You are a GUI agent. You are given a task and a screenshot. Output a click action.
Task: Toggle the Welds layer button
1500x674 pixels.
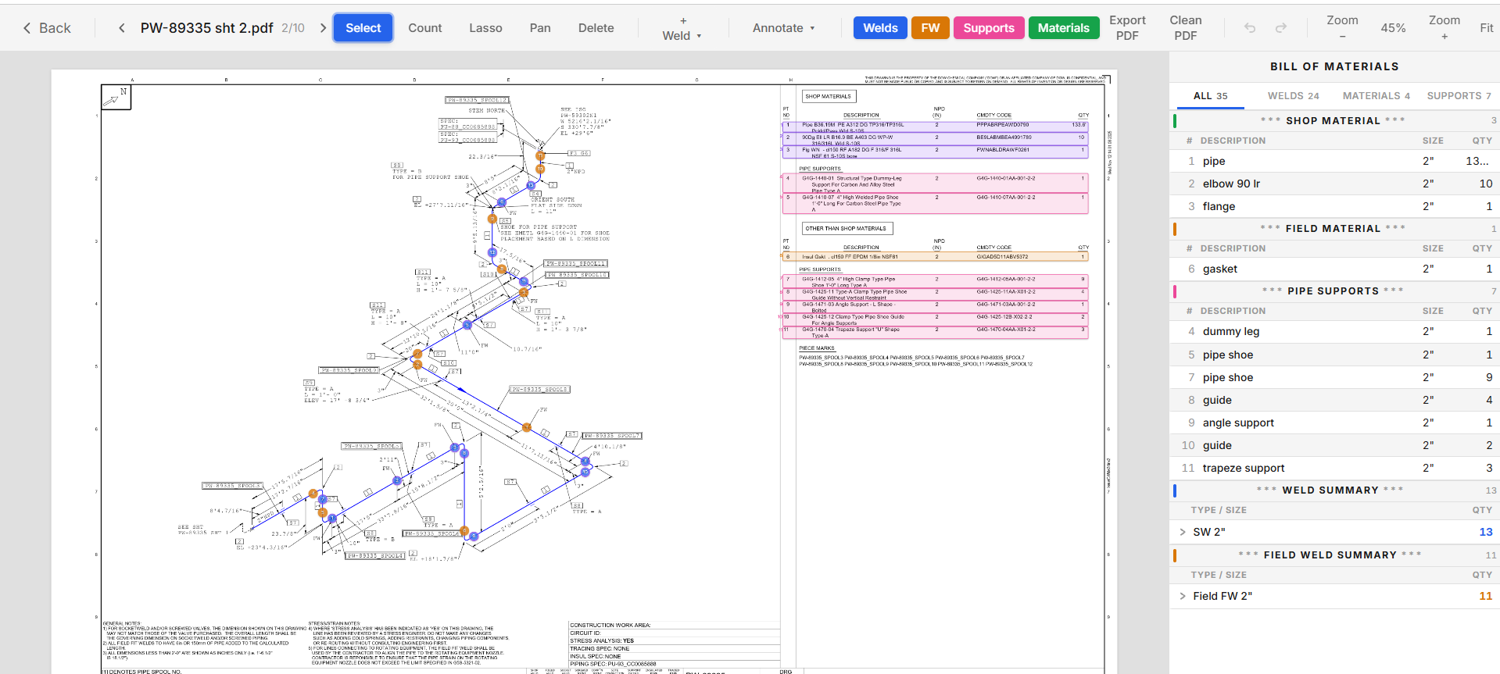(x=879, y=28)
